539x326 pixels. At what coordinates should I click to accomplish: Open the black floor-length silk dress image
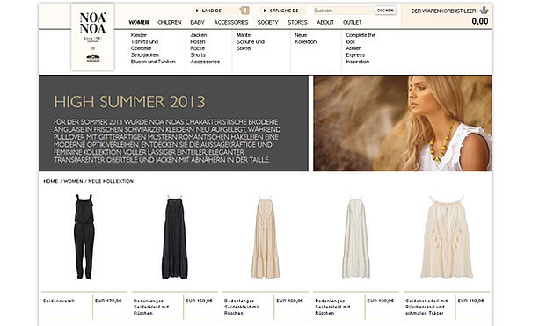(x=175, y=237)
